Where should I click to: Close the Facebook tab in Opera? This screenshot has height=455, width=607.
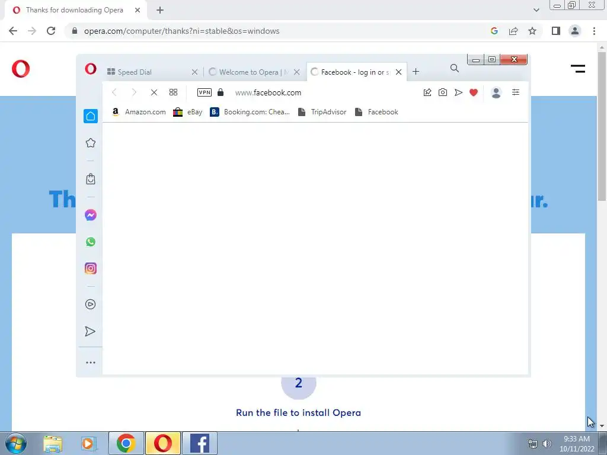399,72
